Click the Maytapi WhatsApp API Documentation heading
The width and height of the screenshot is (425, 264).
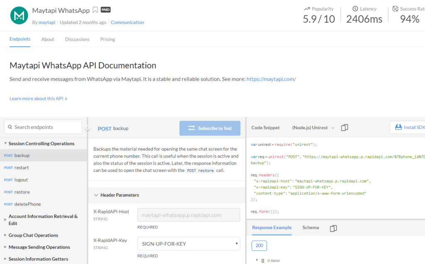point(83,65)
